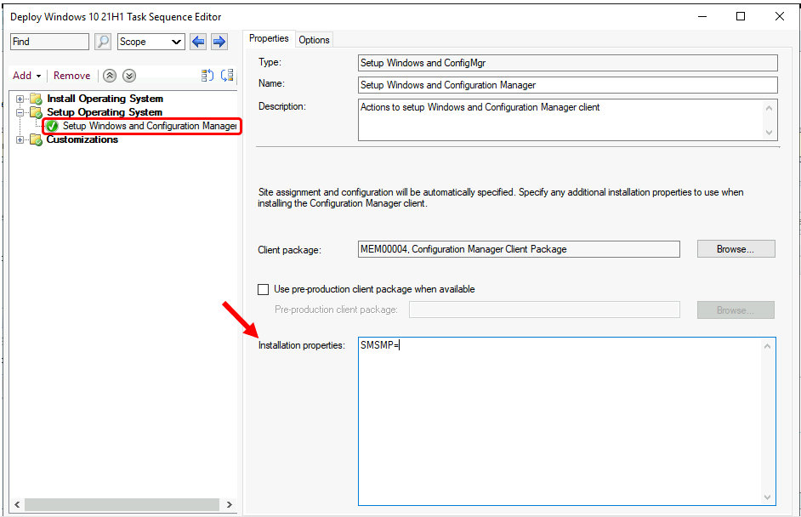
Task: Click Installation properties scroll down arrow
Action: tap(767, 497)
